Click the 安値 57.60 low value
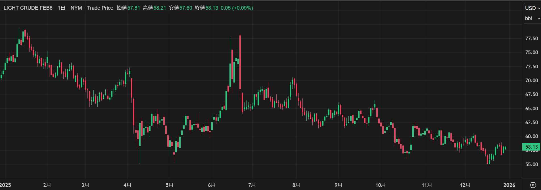The height and width of the screenshot is (190, 541). [x=180, y=8]
